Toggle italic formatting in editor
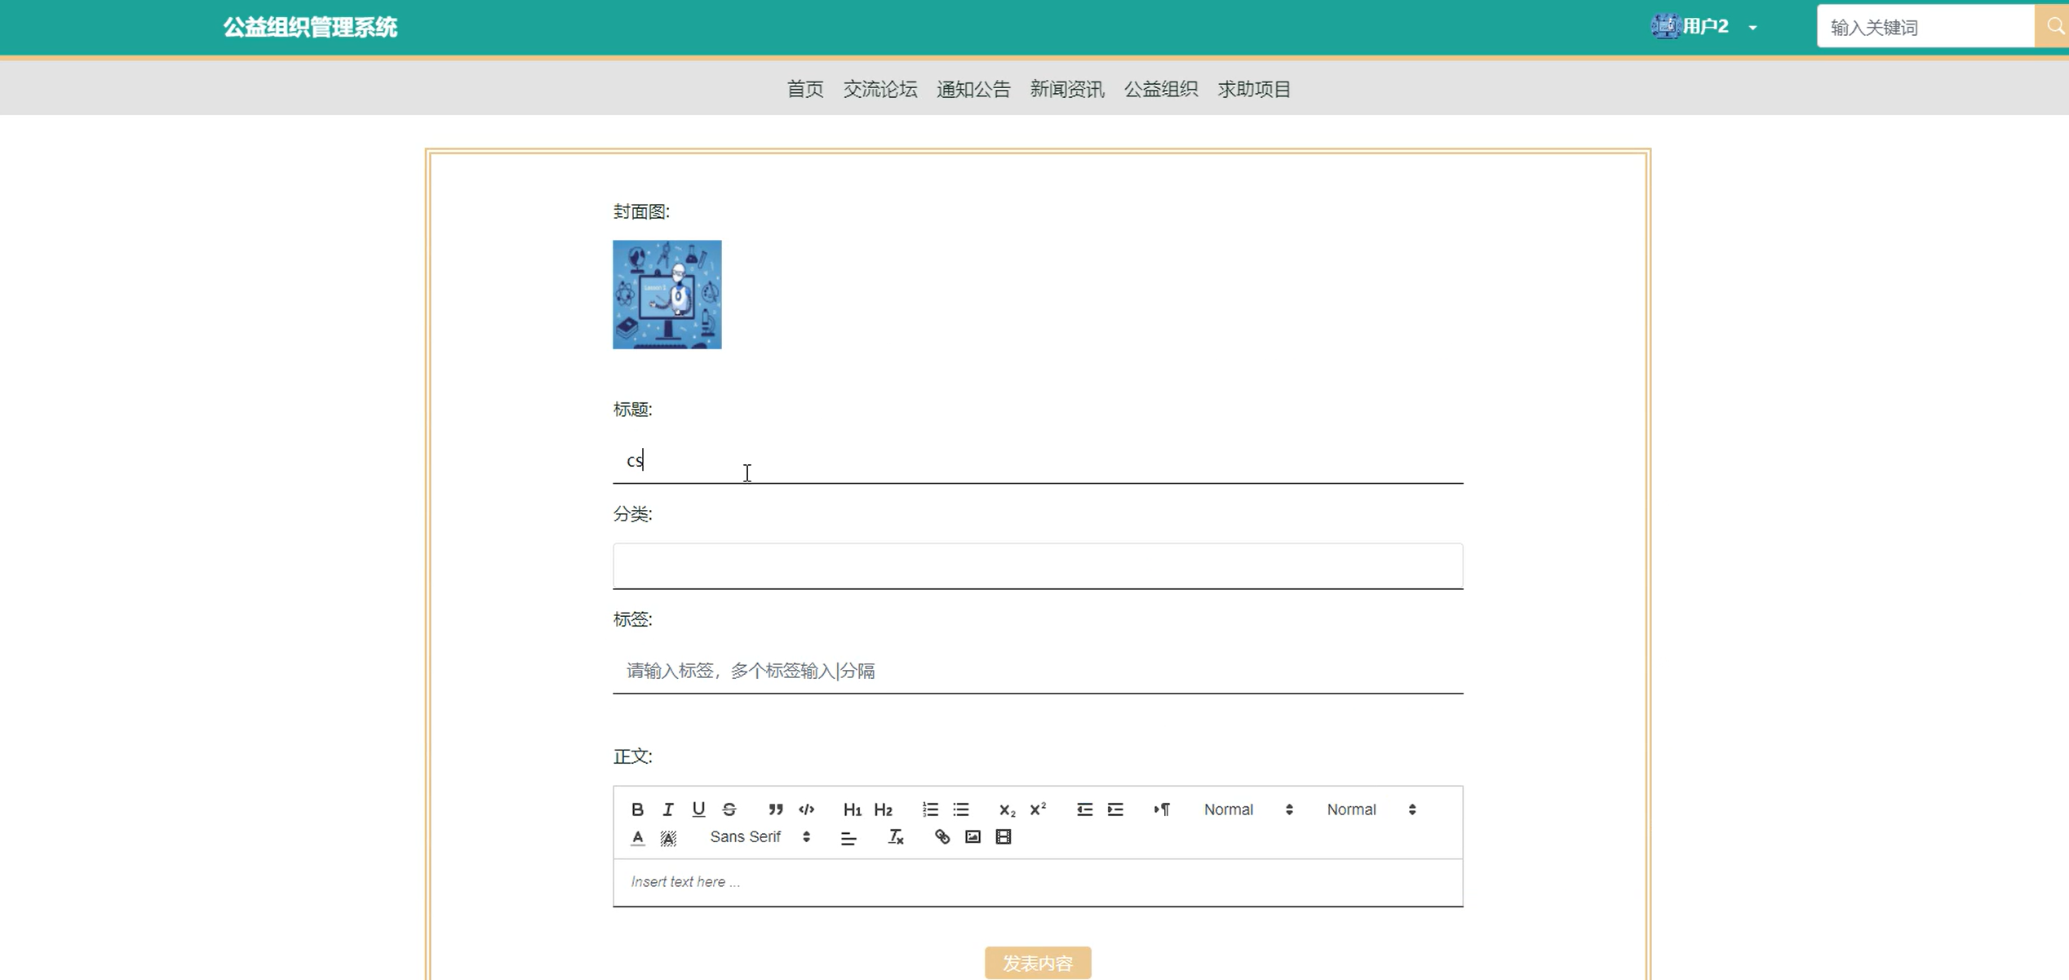The width and height of the screenshot is (2069, 980). [668, 809]
